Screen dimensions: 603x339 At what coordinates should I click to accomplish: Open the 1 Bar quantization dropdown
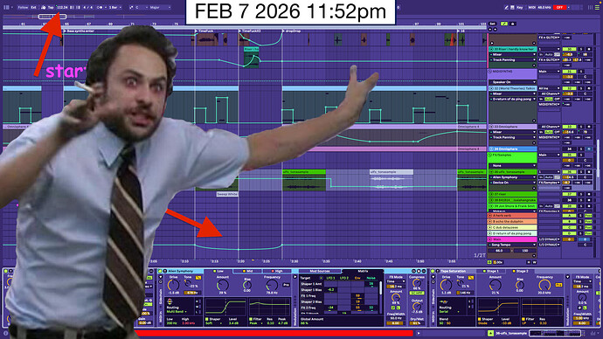(115, 7)
